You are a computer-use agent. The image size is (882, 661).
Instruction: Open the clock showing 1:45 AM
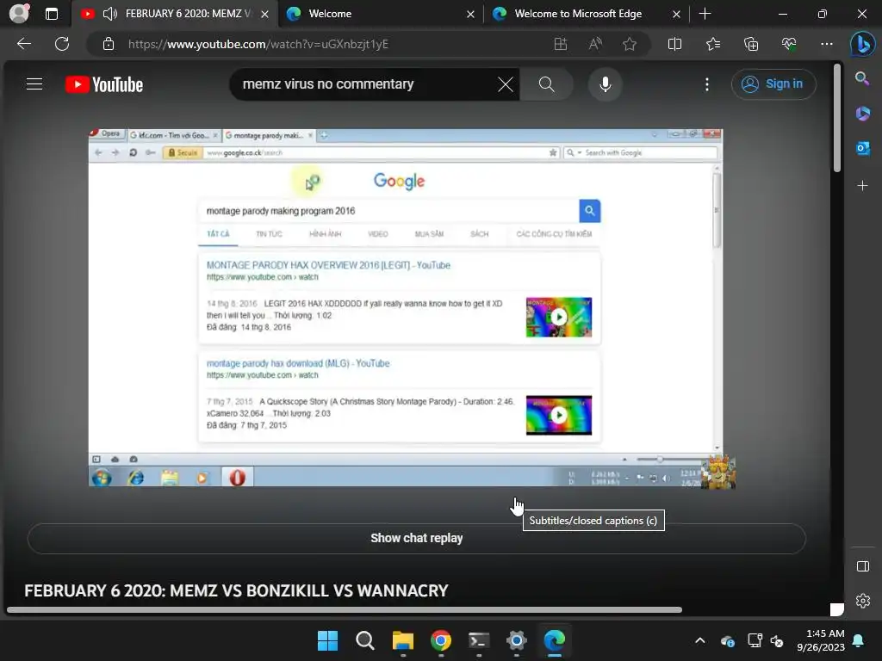point(821,640)
